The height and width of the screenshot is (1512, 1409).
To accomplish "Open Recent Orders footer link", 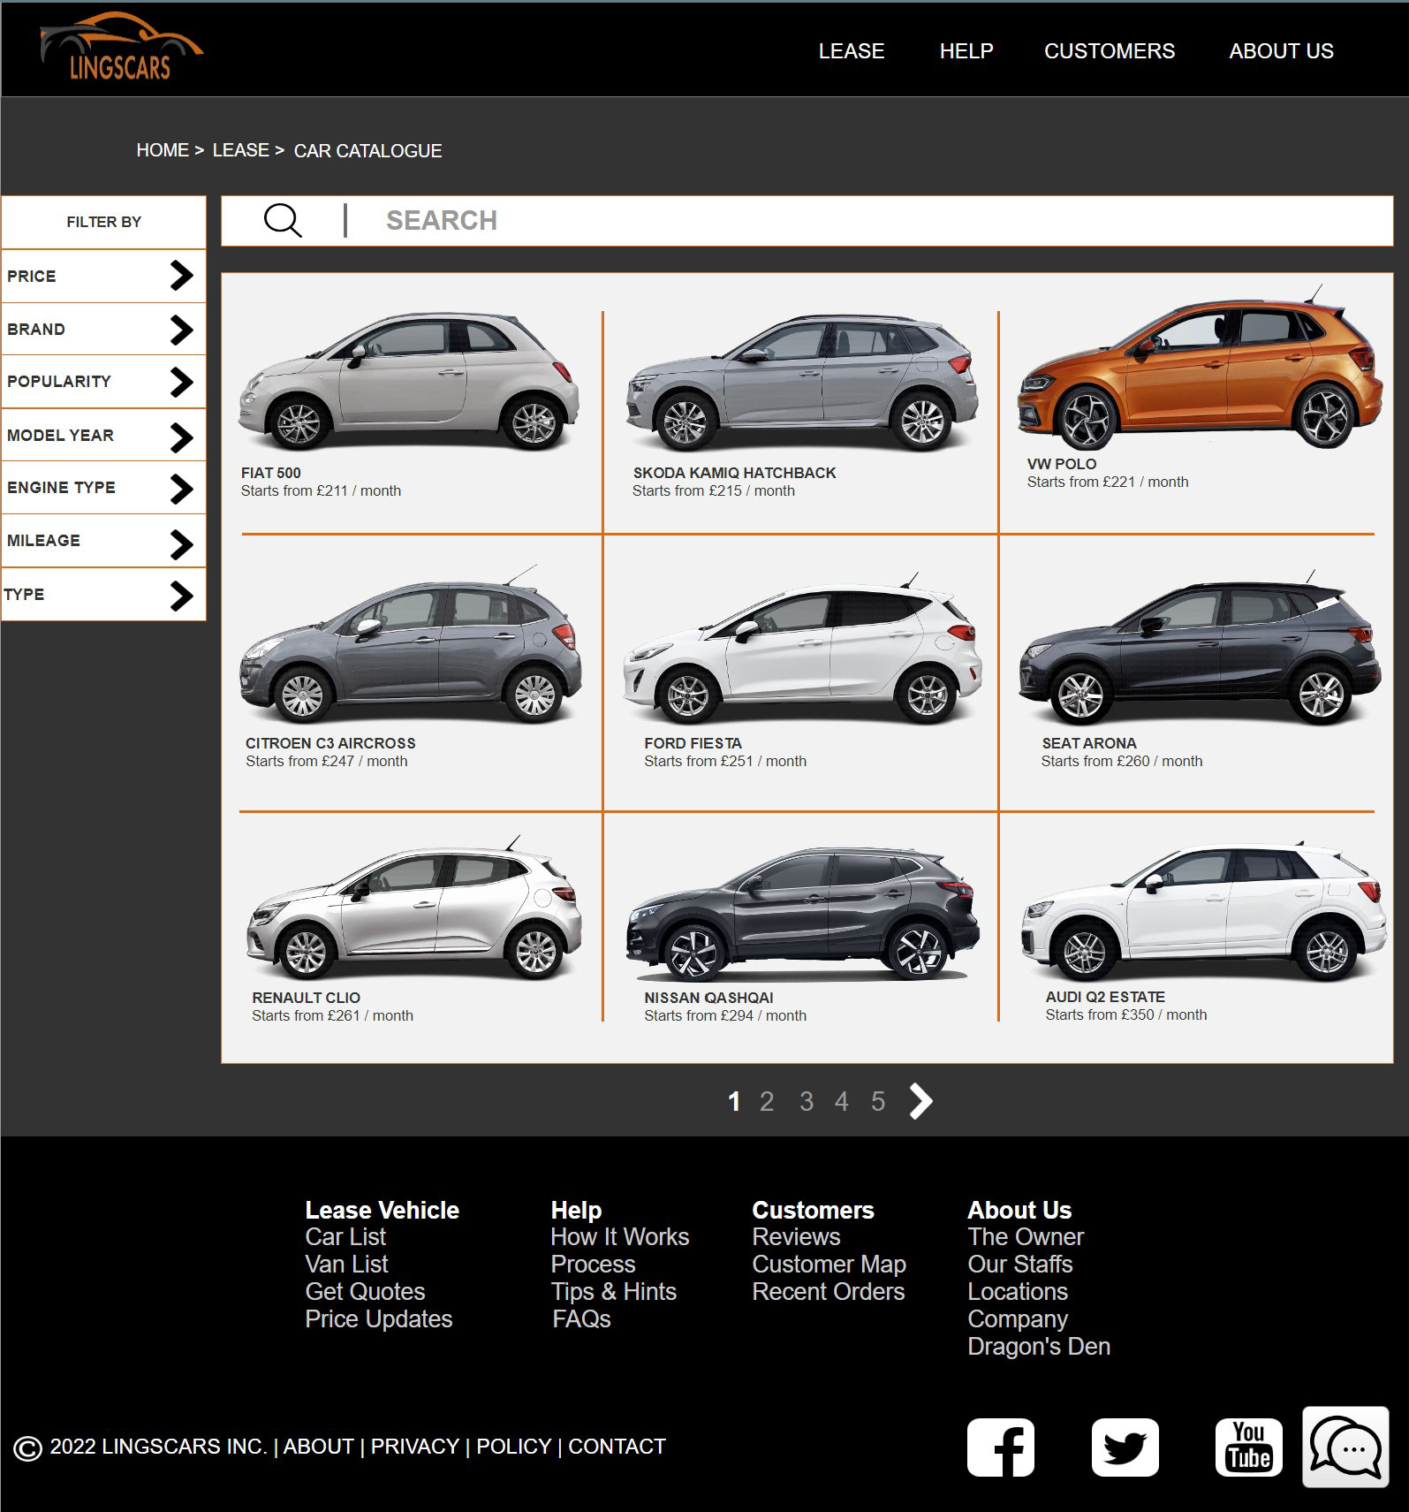I will pos(828,1292).
